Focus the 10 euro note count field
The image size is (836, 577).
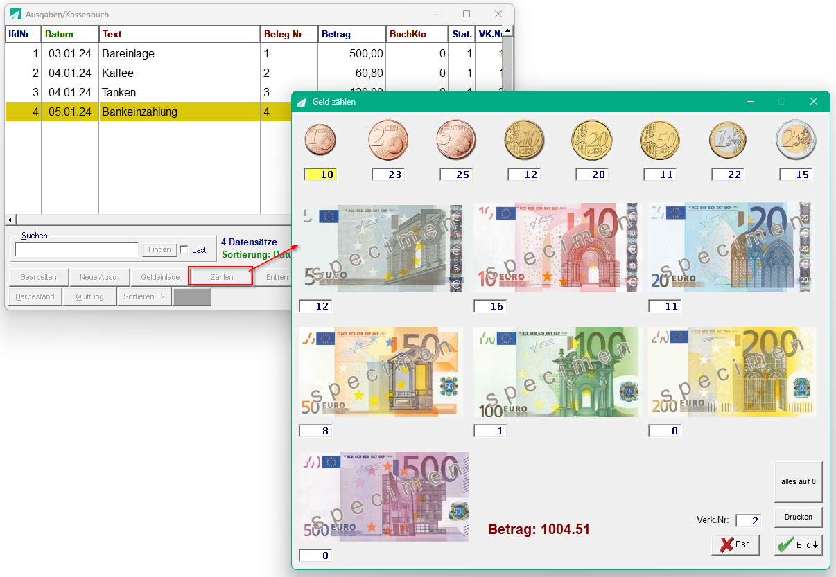[x=490, y=306]
